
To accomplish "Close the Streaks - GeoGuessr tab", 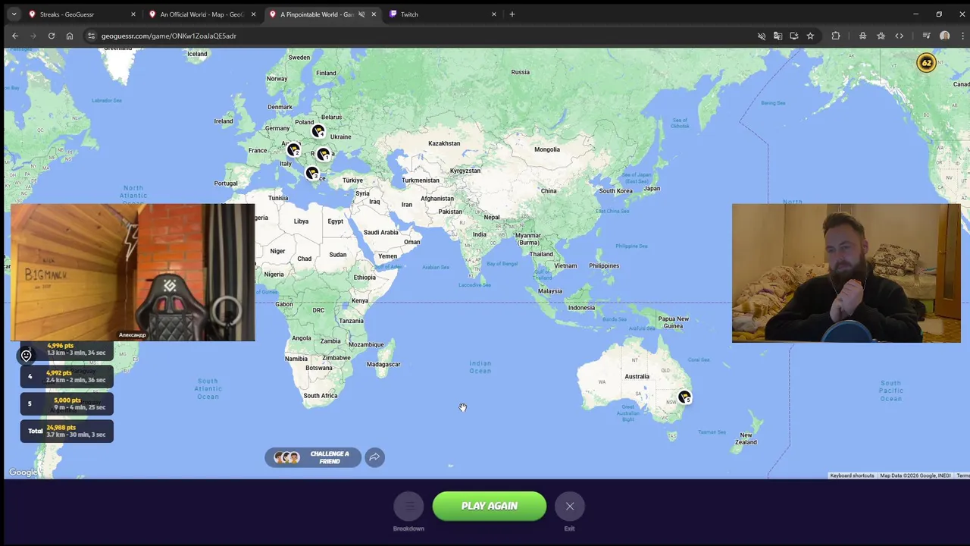I will [x=133, y=14].
